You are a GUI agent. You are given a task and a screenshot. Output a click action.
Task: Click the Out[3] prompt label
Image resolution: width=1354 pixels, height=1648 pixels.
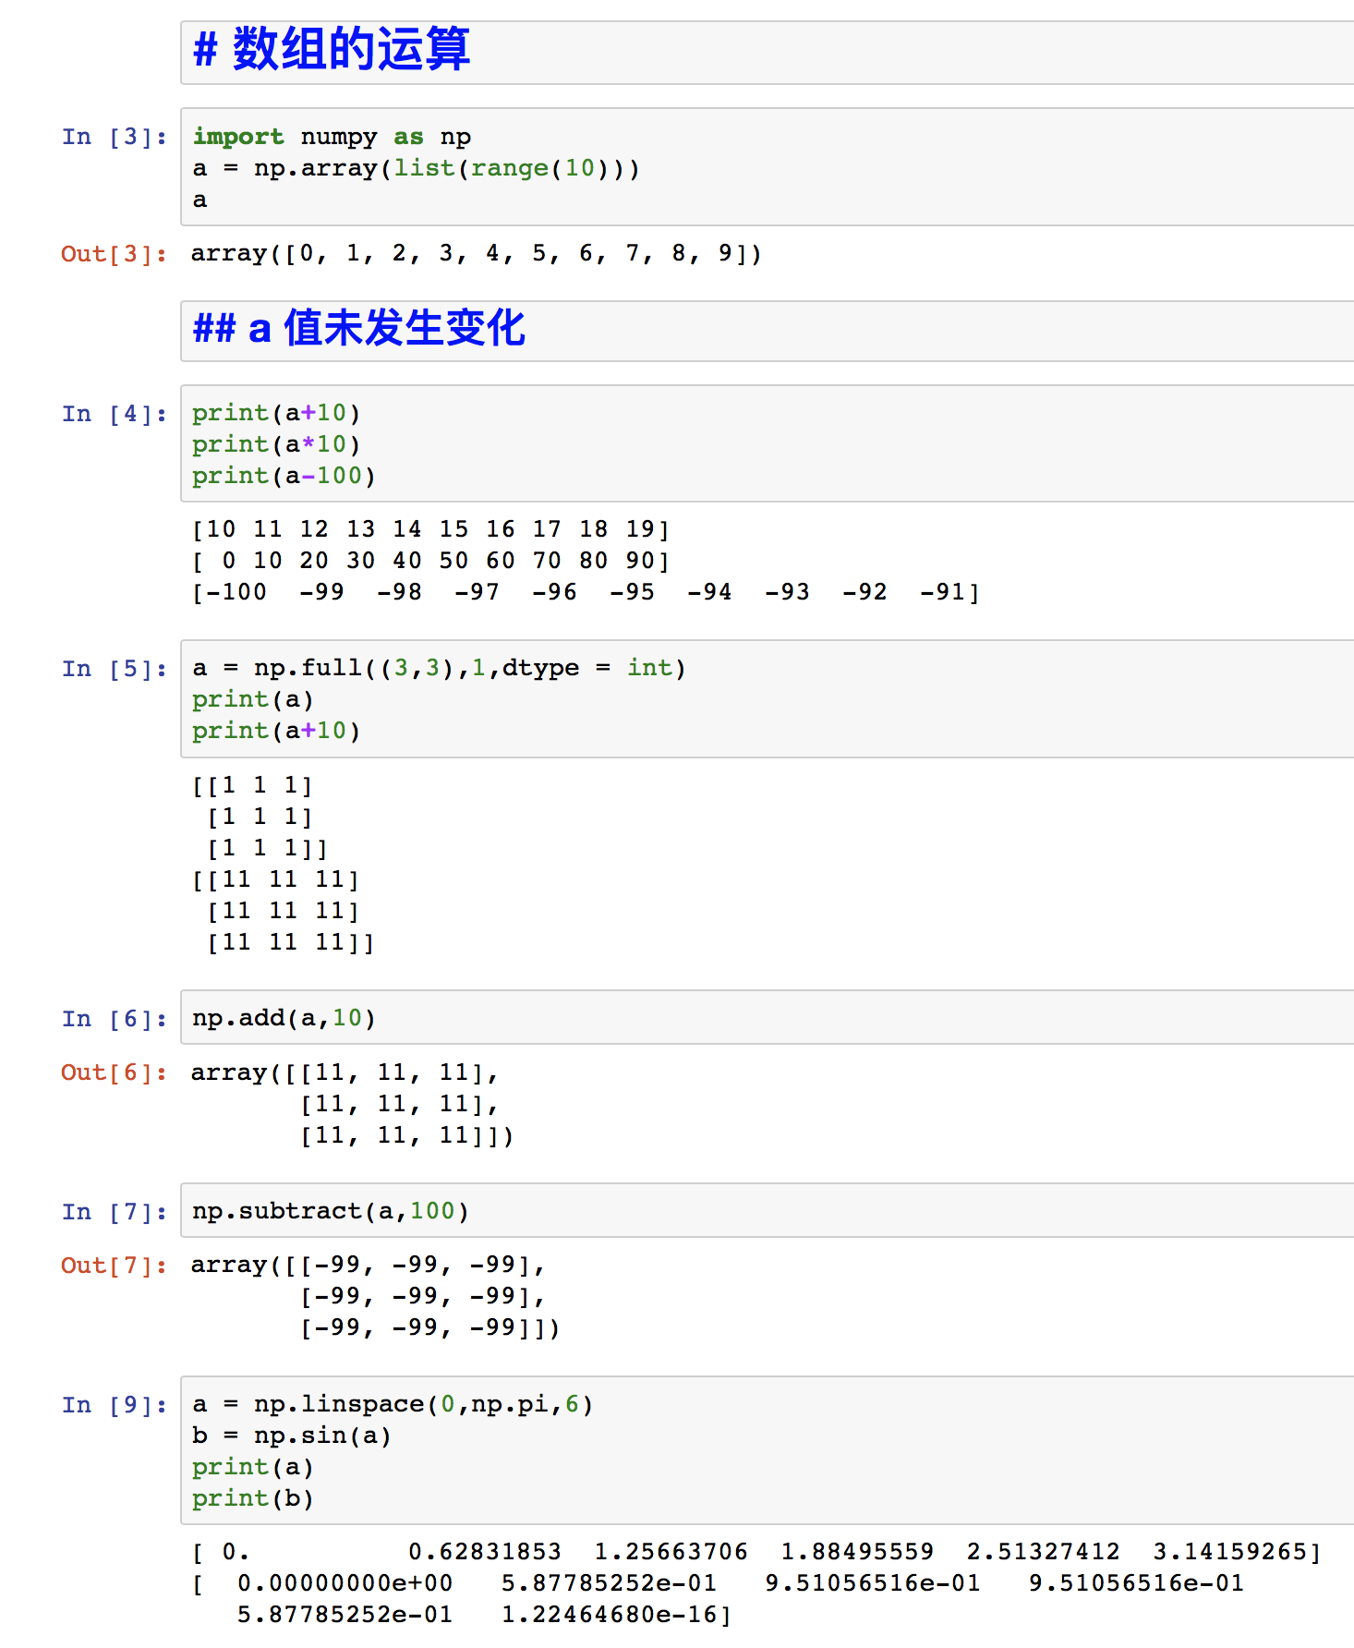(115, 254)
